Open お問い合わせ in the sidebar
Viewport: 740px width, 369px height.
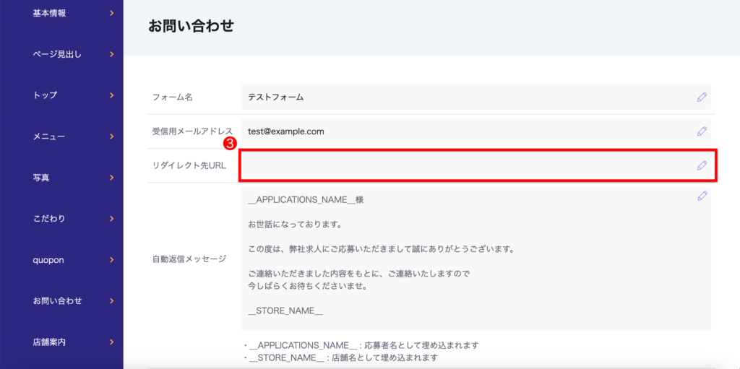pyautogui.click(x=58, y=301)
